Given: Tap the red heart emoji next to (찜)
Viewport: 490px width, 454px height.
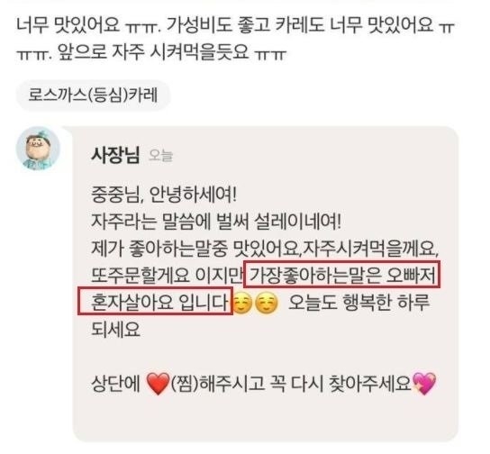Looking at the screenshot, I should (159, 384).
